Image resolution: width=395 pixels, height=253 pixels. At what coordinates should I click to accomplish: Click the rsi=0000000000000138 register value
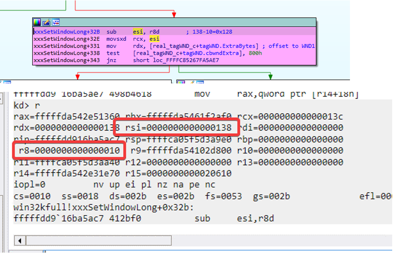(178, 128)
